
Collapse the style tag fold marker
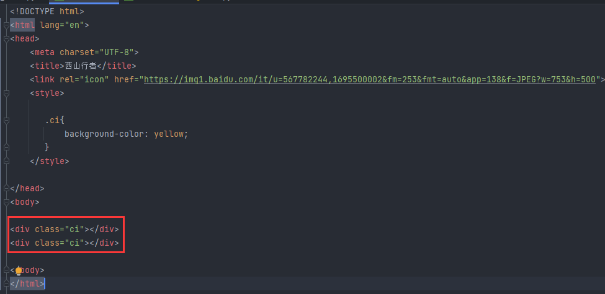pos(6,93)
